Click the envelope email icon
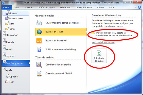The height and width of the screenshot is (95, 143). [39, 23]
